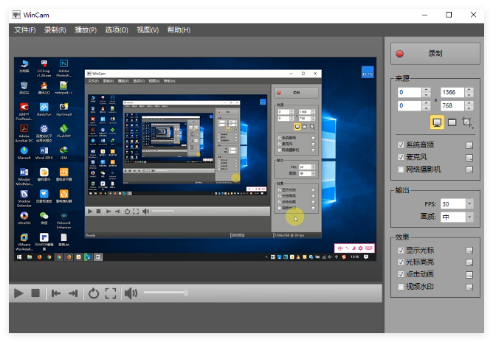493x342 pixels.
Task: Click the height field showing 768
Action: (452, 105)
